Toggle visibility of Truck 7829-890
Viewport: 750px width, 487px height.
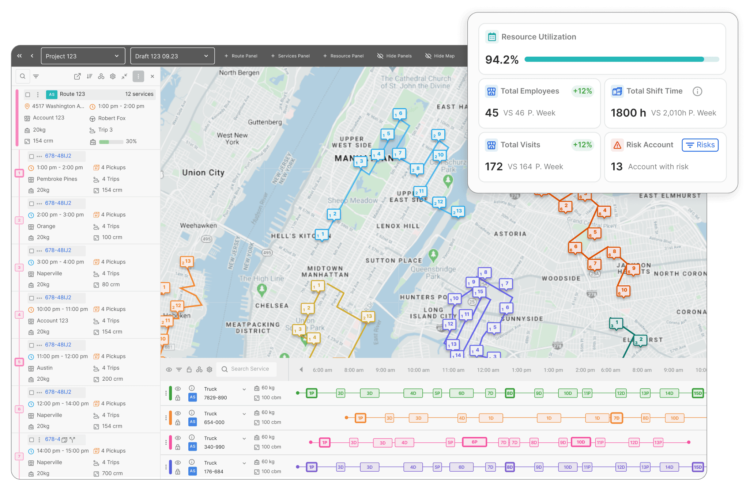[x=178, y=389]
